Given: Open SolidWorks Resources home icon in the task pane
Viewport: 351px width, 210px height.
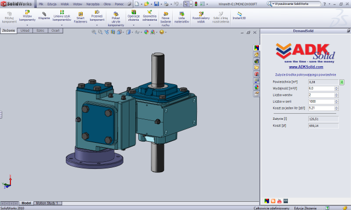Looking at the screenshot, I should click(x=257, y=55).
